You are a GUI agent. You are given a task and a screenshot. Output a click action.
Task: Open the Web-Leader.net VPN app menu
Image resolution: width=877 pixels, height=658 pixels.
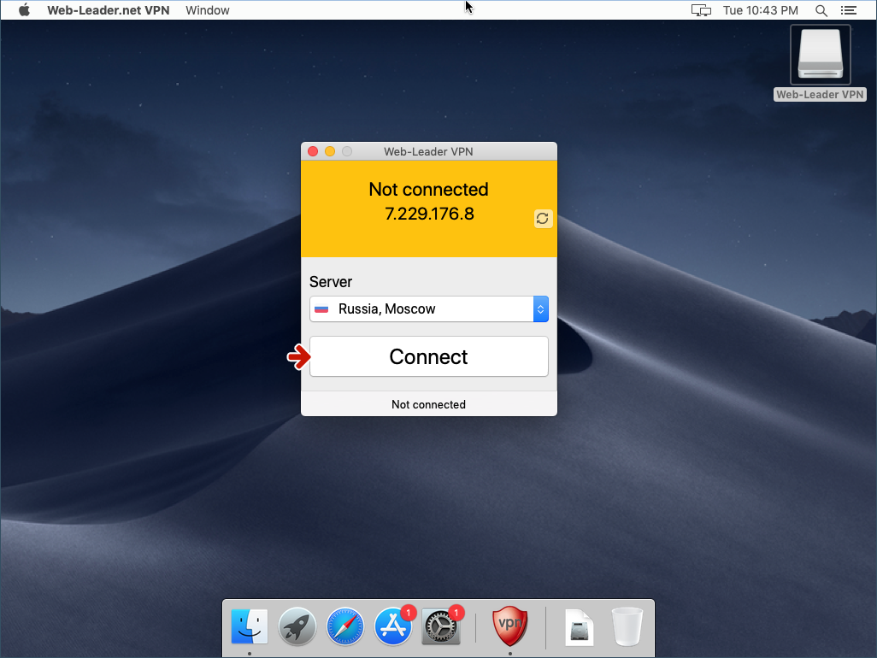[x=108, y=10]
